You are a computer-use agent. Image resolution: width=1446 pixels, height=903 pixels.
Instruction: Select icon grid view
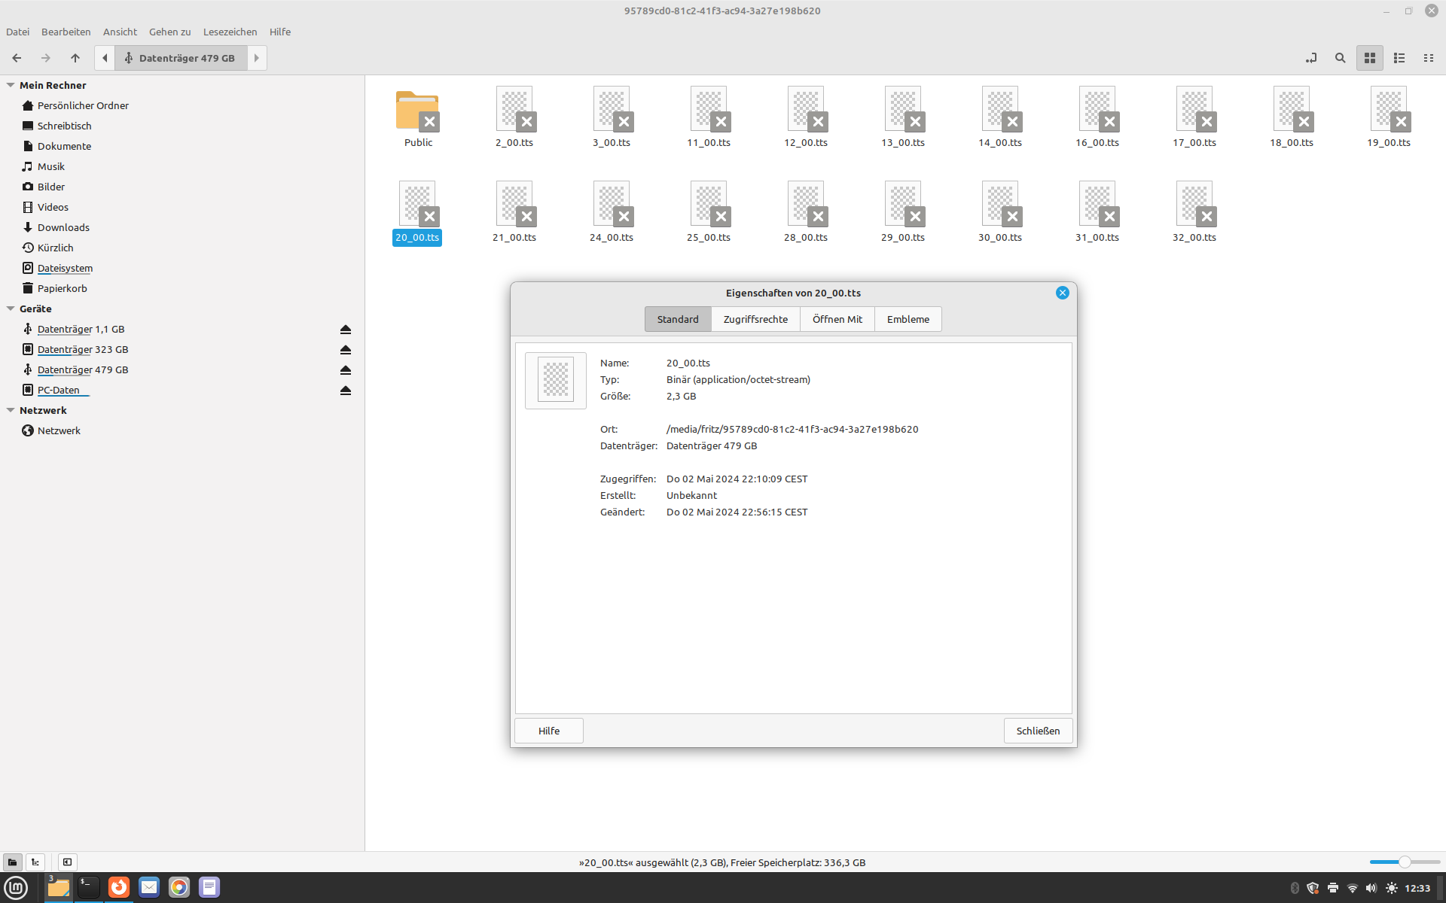point(1370,58)
